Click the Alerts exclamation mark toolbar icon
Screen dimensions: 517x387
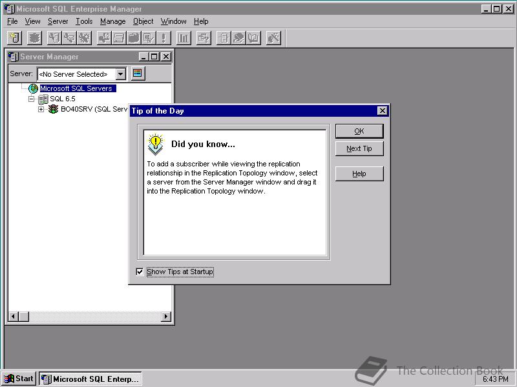[x=164, y=38]
